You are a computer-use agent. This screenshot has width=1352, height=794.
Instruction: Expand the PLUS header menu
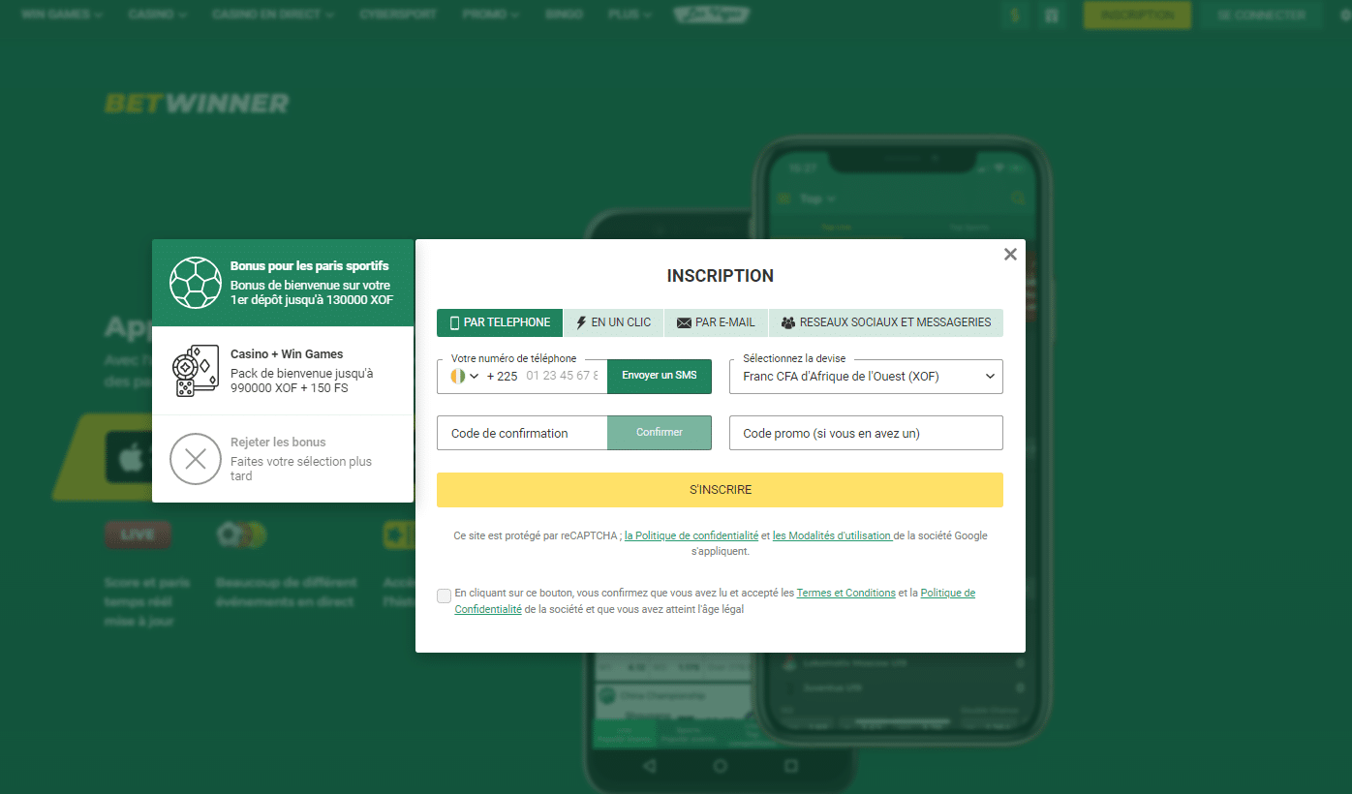coord(630,15)
